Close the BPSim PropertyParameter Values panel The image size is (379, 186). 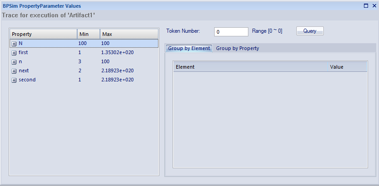point(373,6)
